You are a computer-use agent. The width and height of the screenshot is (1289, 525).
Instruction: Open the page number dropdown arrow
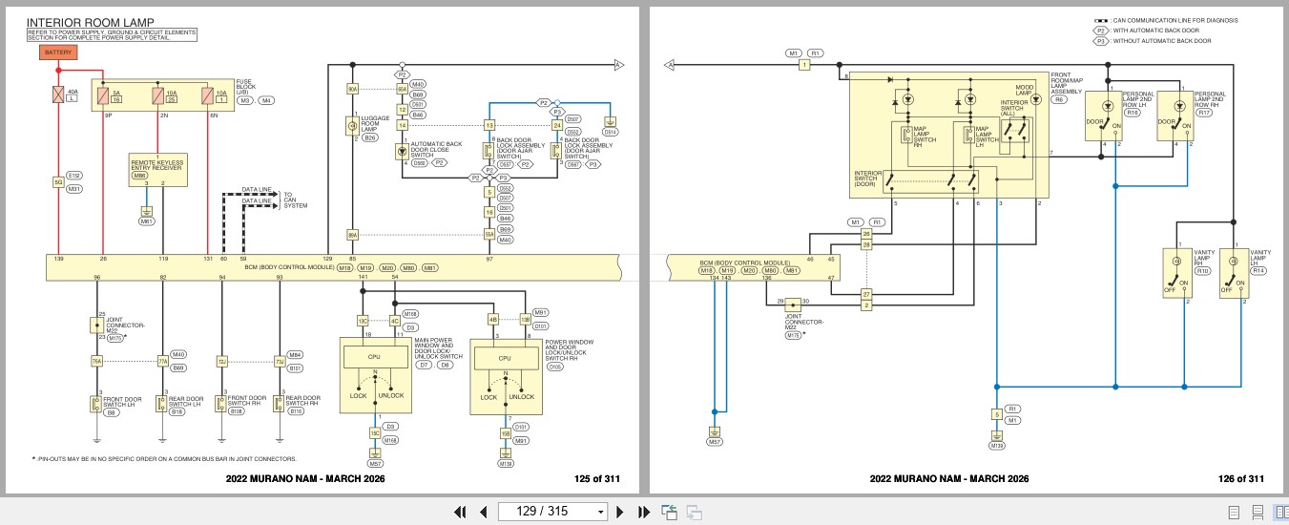[x=600, y=512]
